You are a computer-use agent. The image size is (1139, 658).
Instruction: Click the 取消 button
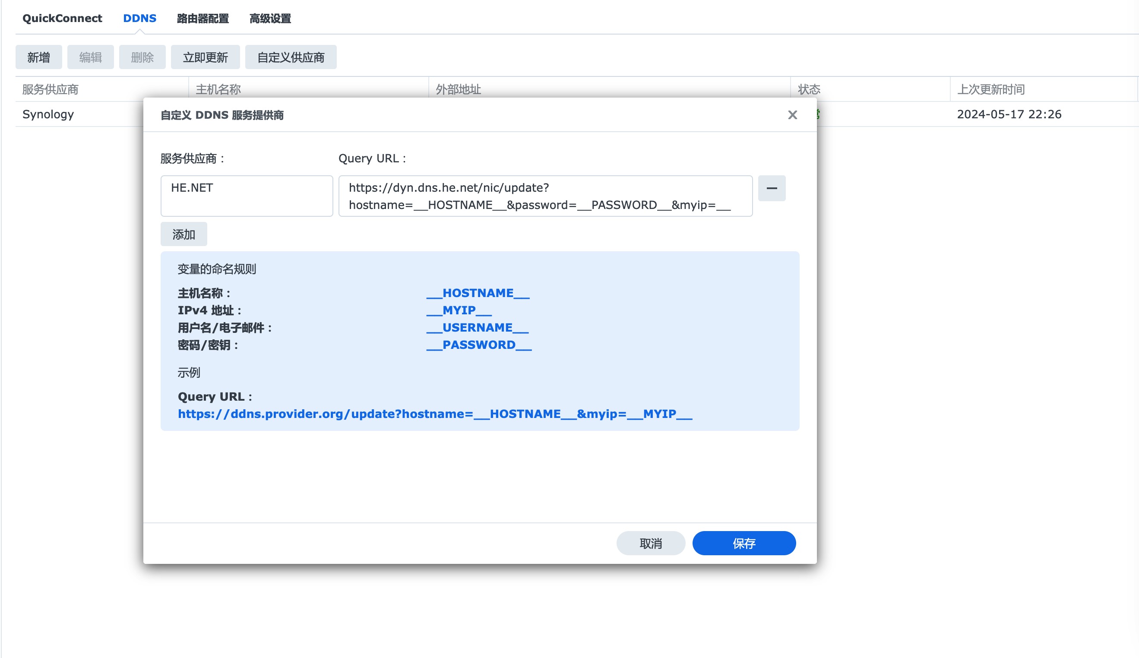coord(650,543)
